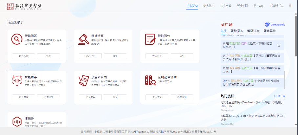Image resolution: width=298 pixels, height=135 pixels.
Task: Click the 智能问答 magnifier icon
Action: [17, 39]
